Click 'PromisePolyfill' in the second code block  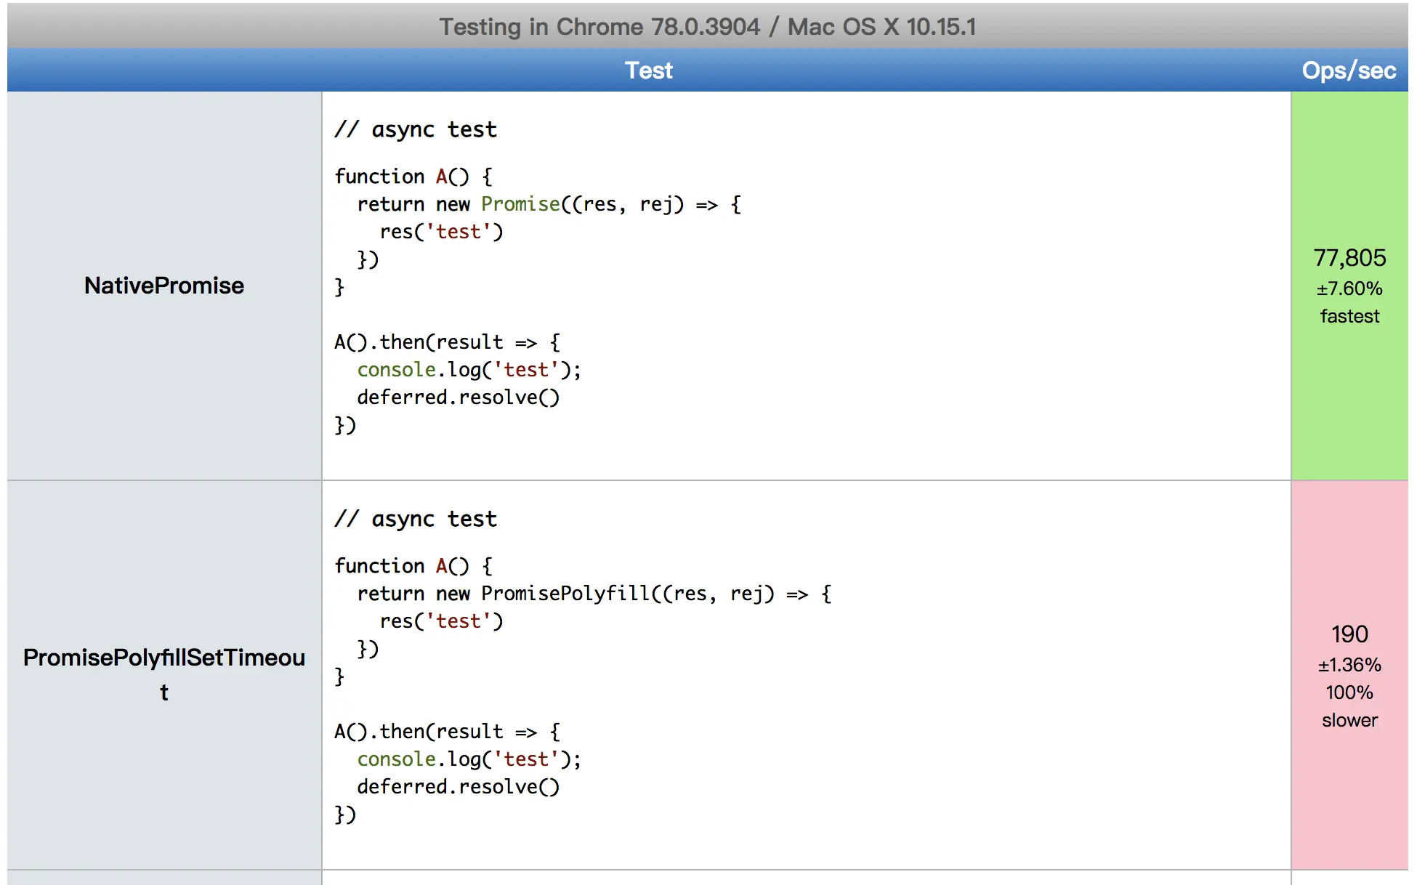[x=565, y=594]
